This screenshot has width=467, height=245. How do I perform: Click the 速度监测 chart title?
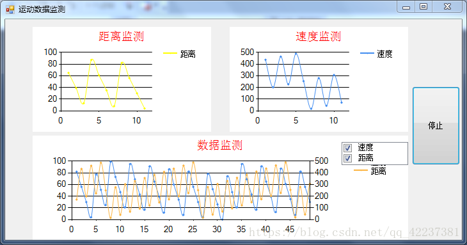tap(318, 36)
